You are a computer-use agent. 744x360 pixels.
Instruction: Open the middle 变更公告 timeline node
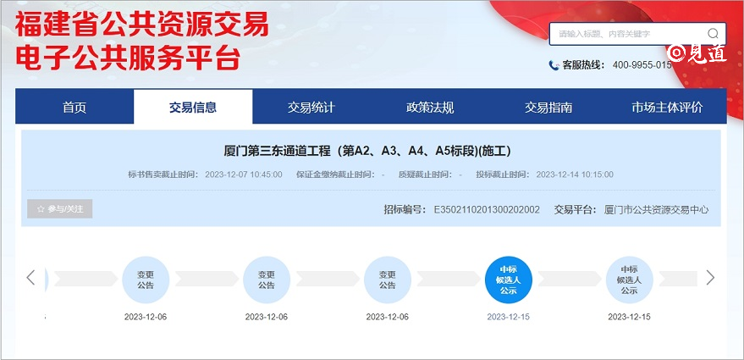tap(267, 279)
